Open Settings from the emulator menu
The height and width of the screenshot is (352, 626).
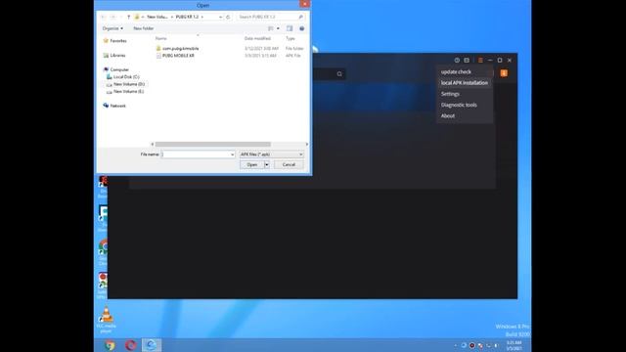(x=450, y=94)
